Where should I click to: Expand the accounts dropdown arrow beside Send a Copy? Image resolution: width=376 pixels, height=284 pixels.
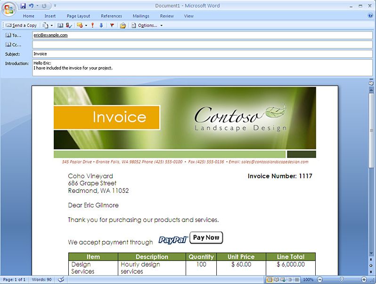click(x=51, y=25)
